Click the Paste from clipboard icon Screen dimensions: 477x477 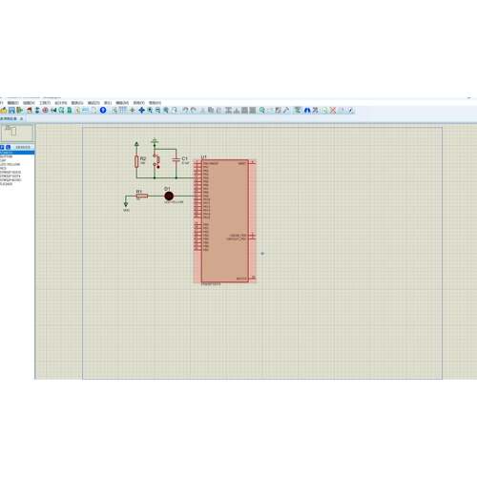[x=218, y=111]
